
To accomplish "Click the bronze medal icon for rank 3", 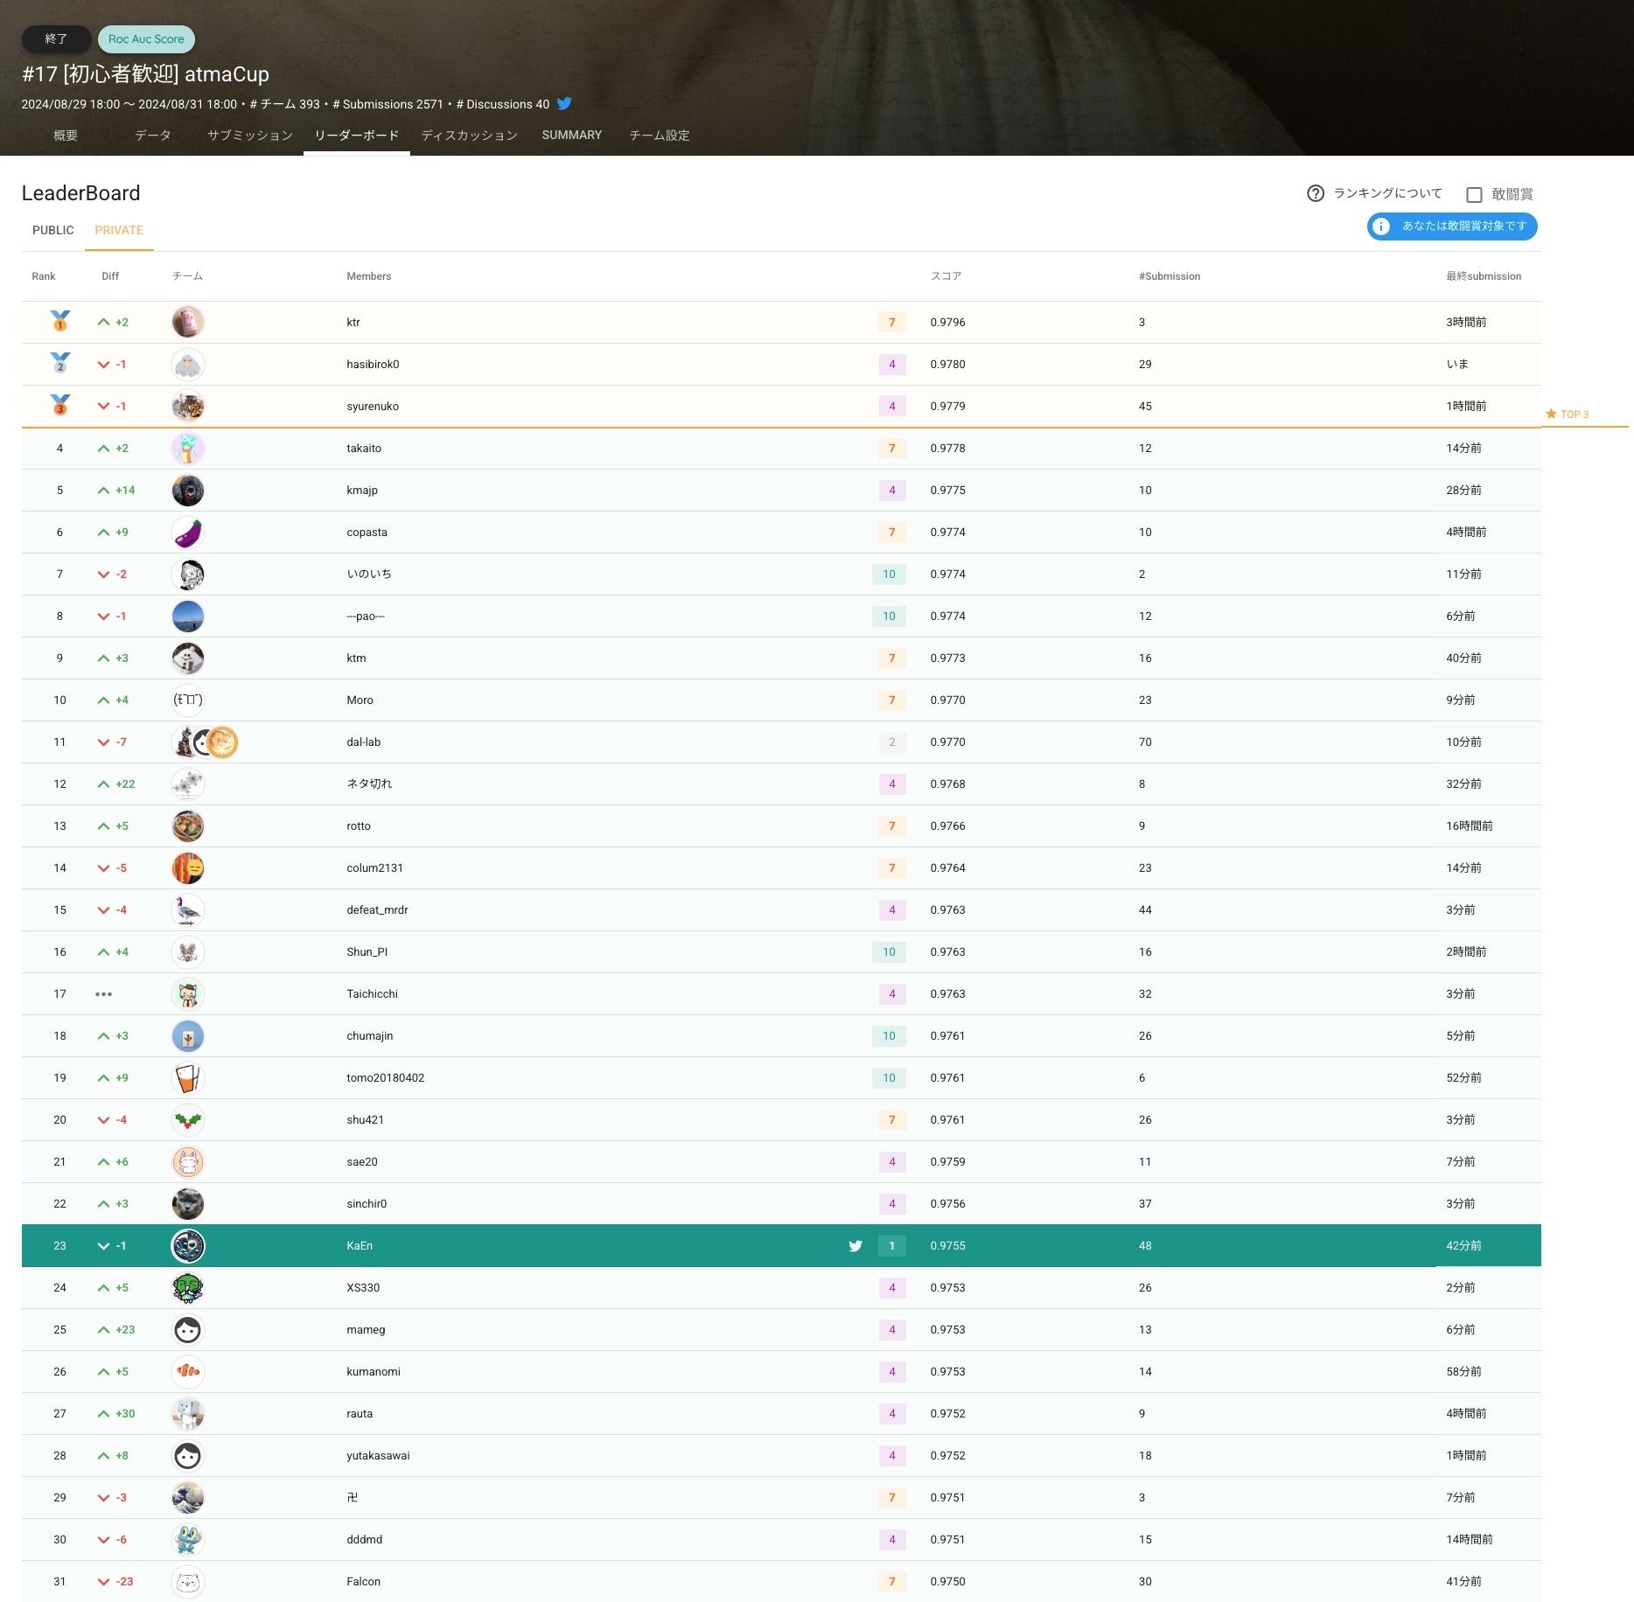I will pos(59,405).
